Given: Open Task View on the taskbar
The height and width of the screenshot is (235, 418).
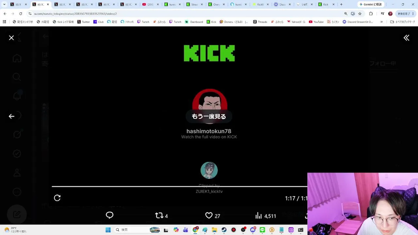Looking at the screenshot, I should (166, 230).
